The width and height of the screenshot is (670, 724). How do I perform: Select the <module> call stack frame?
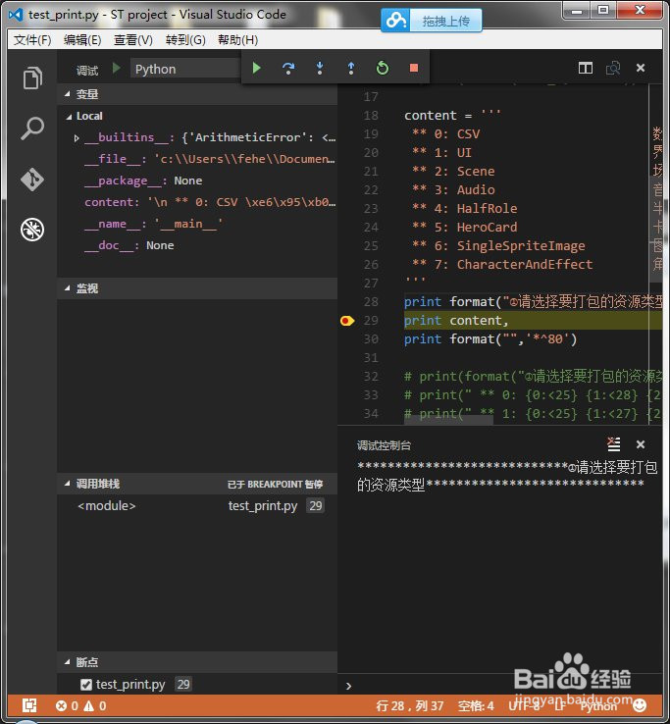pos(197,506)
